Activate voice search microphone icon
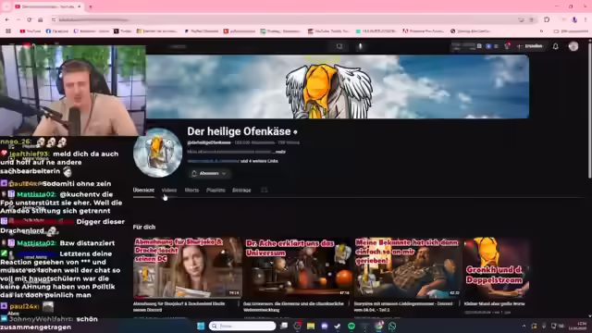592x333 pixels. tap(360, 46)
